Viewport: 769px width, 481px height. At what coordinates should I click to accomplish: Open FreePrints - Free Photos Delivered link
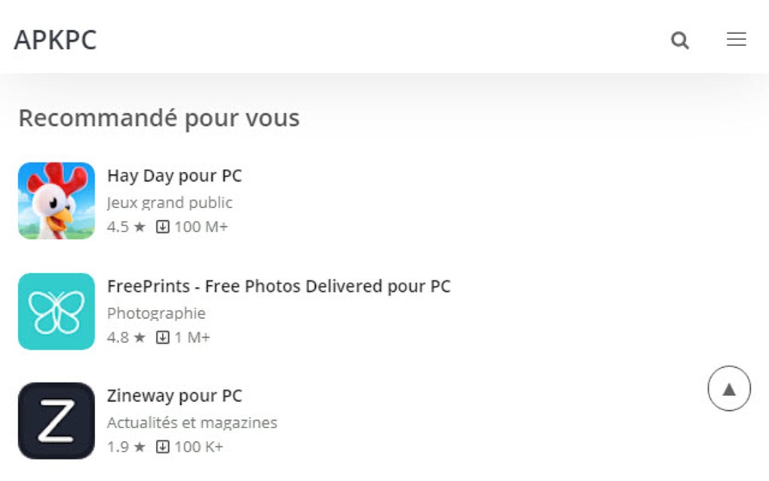click(278, 286)
